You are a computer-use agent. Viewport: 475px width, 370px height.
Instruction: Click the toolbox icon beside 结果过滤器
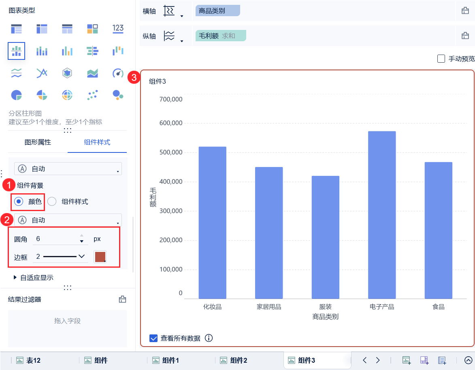(x=122, y=299)
